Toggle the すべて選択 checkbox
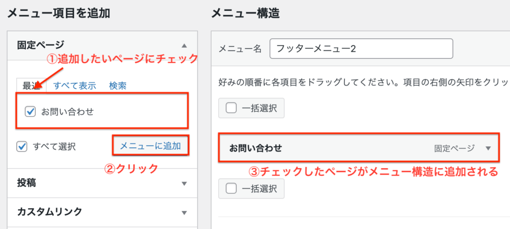The image size is (510, 229). [x=21, y=146]
